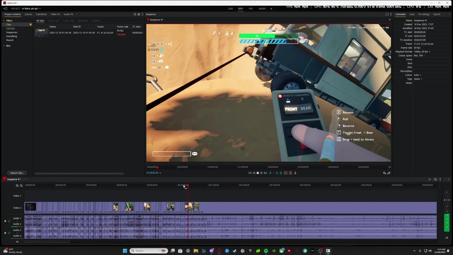
Task: Switch clip list view mode icon
Action: coord(139,15)
